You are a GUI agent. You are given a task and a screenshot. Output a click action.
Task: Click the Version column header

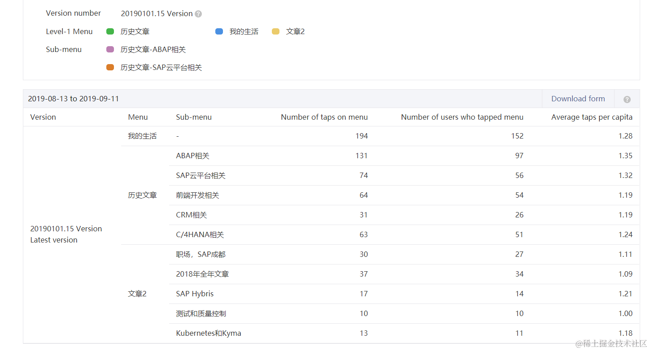[43, 117]
